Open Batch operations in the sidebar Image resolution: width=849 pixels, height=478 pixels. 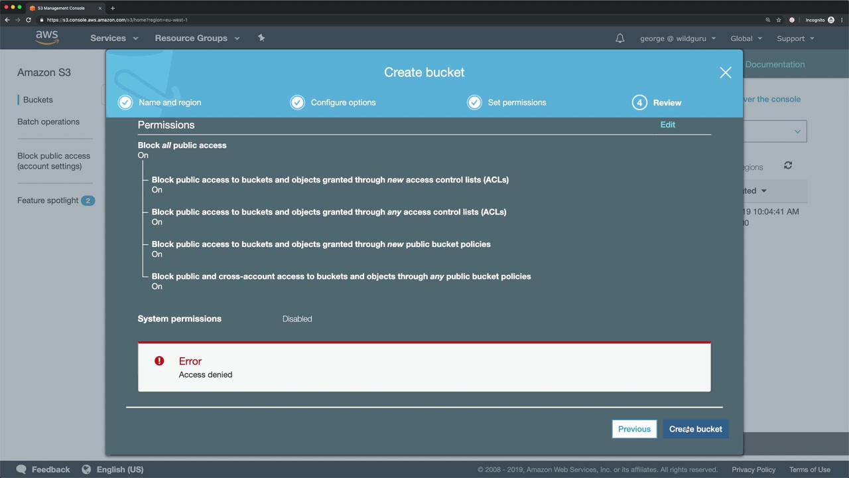click(48, 121)
